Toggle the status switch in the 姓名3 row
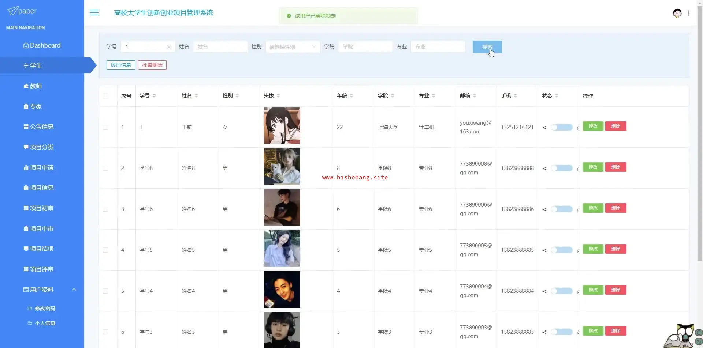The image size is (703, 348). point(562,332)
